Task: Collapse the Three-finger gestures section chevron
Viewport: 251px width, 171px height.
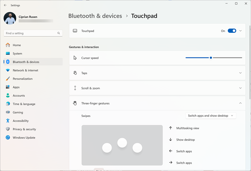Action: [x=240, y=103]
